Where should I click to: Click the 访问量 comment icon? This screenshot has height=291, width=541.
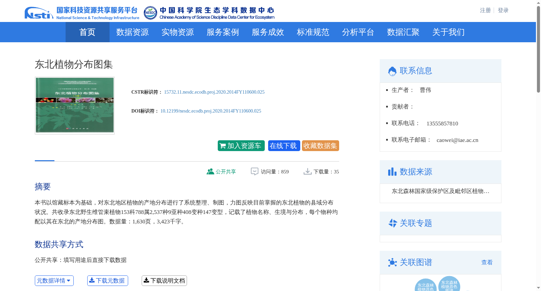255,172
